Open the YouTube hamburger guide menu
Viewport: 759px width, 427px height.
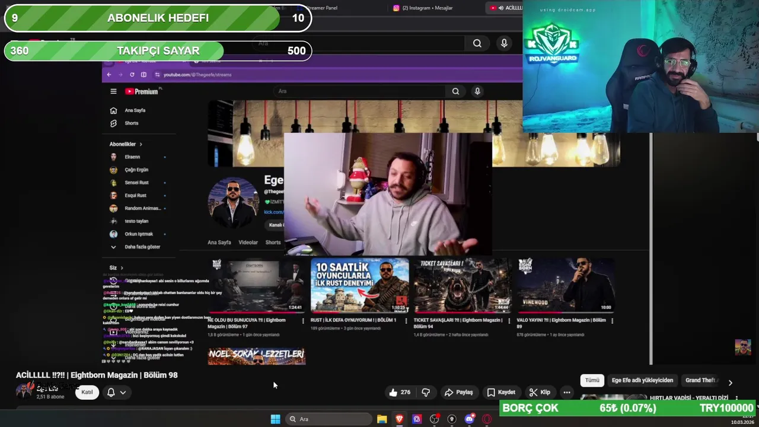point(113,91)
